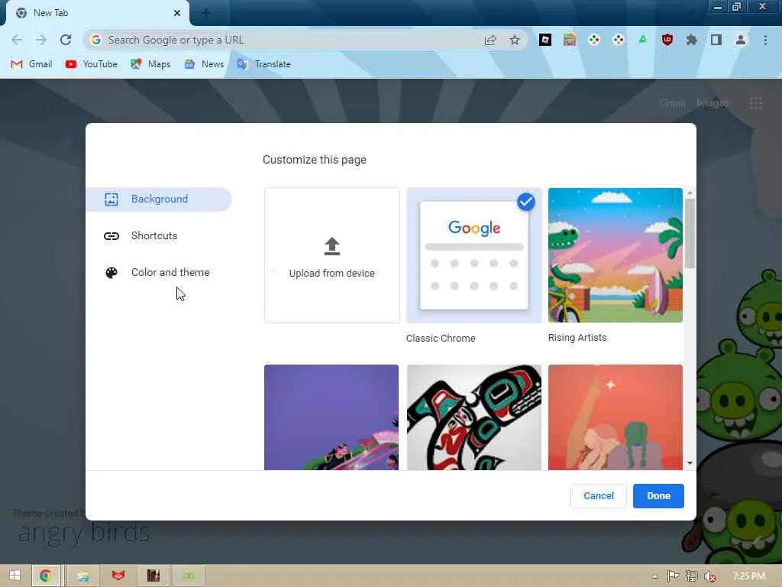Click the dialog scrollbar down arrow
This screenshot has height=587, width=782.
point(690,463)
